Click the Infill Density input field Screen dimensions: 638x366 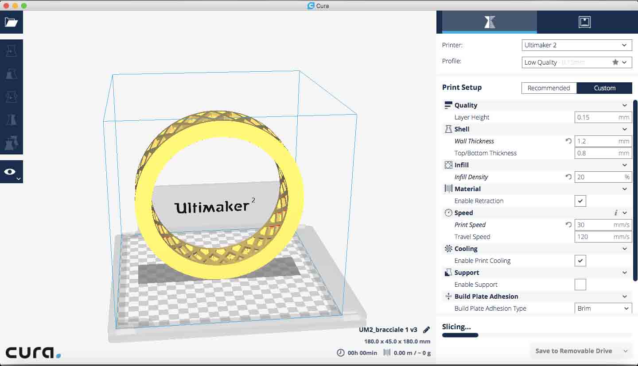point(603,177)
